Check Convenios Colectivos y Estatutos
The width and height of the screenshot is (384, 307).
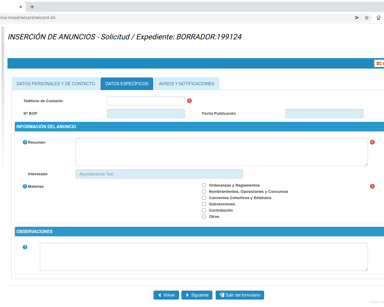click(204, 198)
